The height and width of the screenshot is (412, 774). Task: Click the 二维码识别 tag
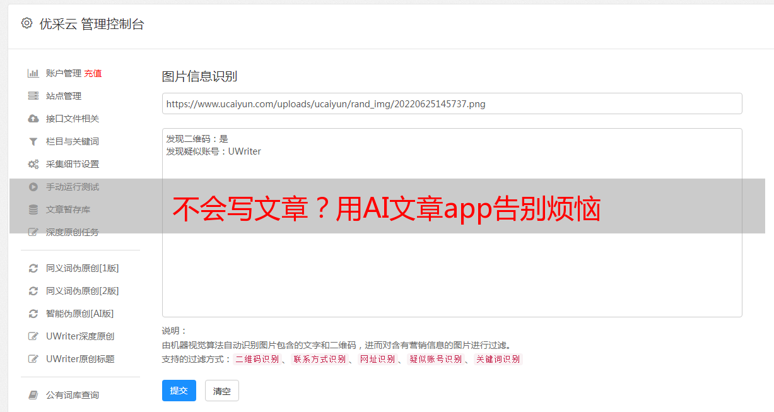click(257, 359)
